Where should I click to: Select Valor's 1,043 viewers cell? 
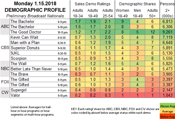(x=167, y=95)
